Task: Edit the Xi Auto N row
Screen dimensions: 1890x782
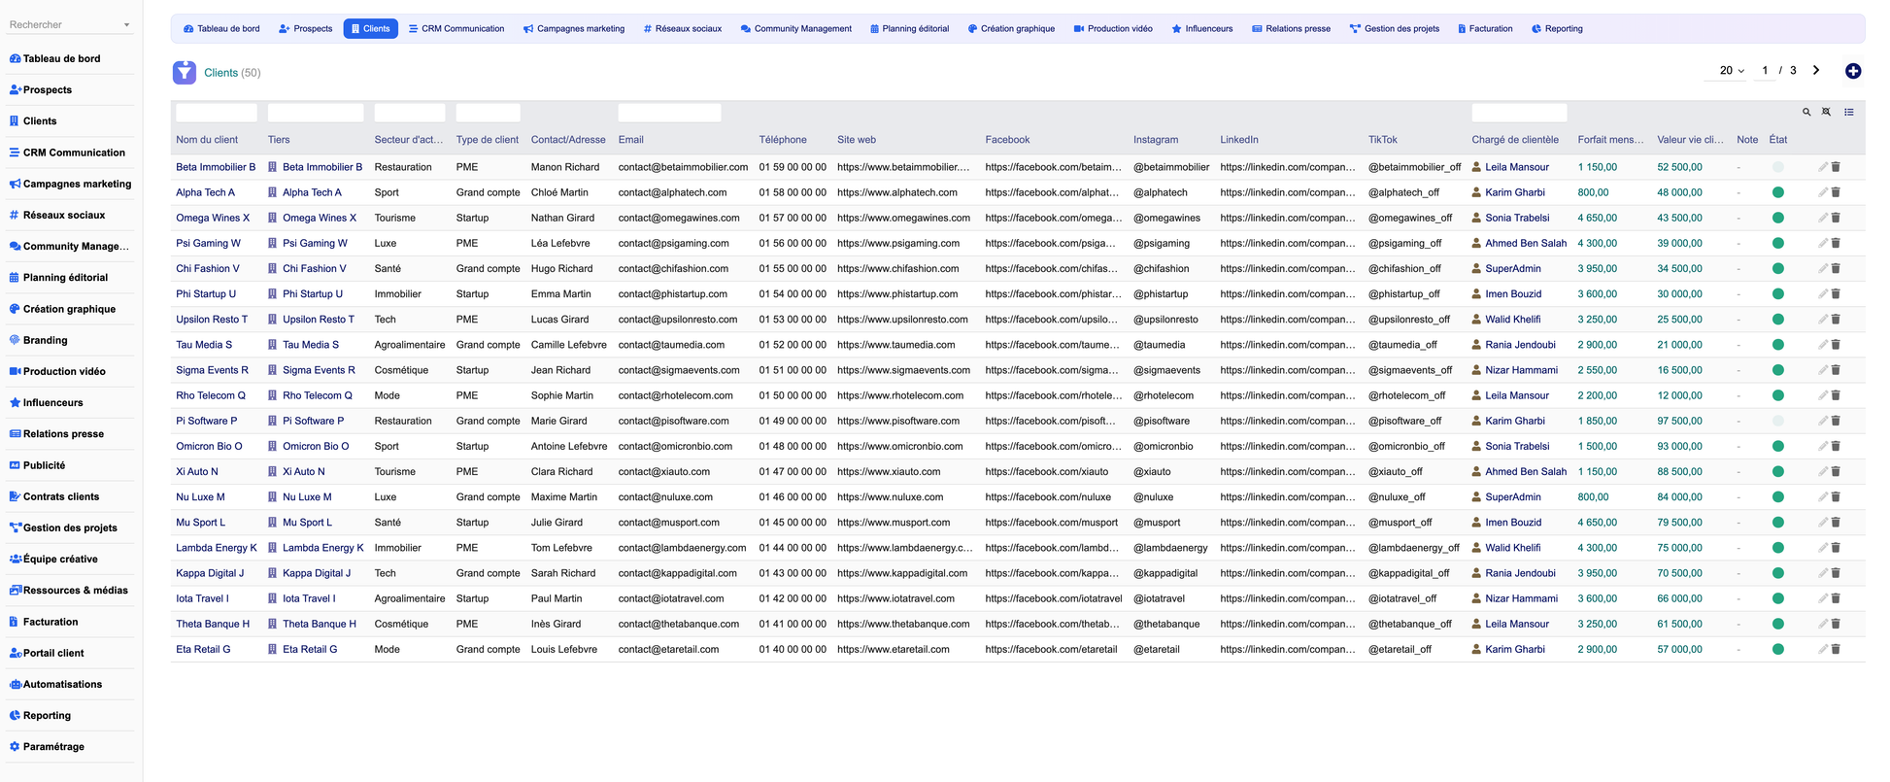Action: (x=1823, y=471)
